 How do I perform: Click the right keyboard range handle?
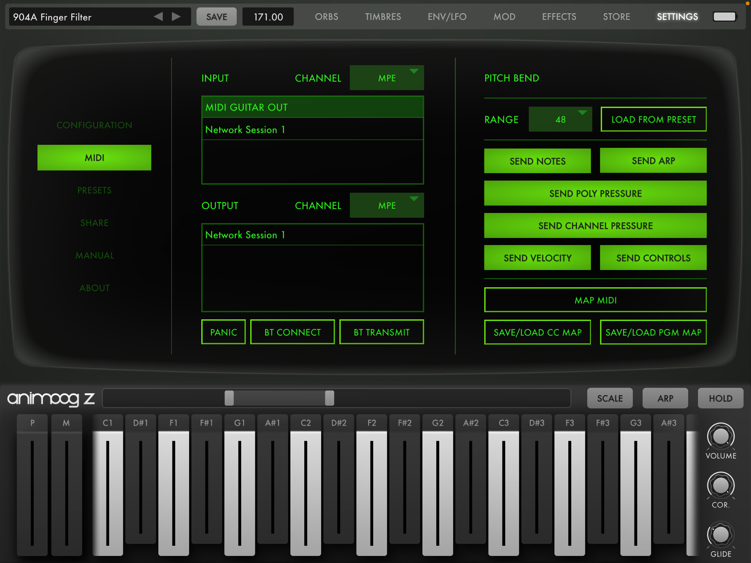tap(329, 398)
